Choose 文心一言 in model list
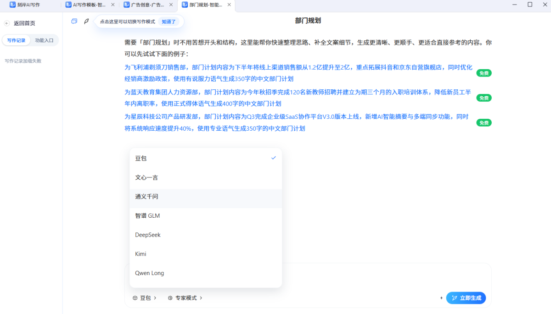The height and width of the screenshot is (314, 551). [206, 177]
